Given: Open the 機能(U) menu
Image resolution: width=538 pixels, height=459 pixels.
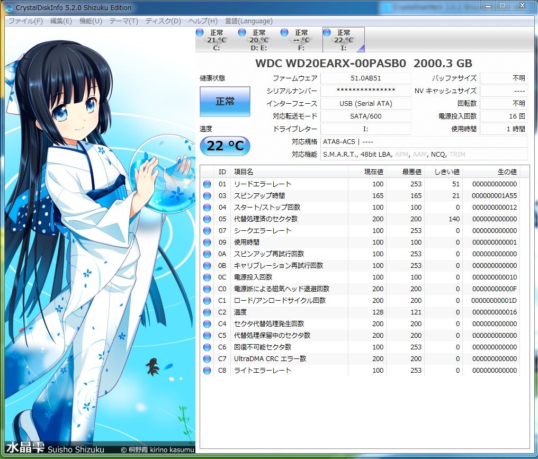Looking at the screenshot, I should (x=91, y=21).
